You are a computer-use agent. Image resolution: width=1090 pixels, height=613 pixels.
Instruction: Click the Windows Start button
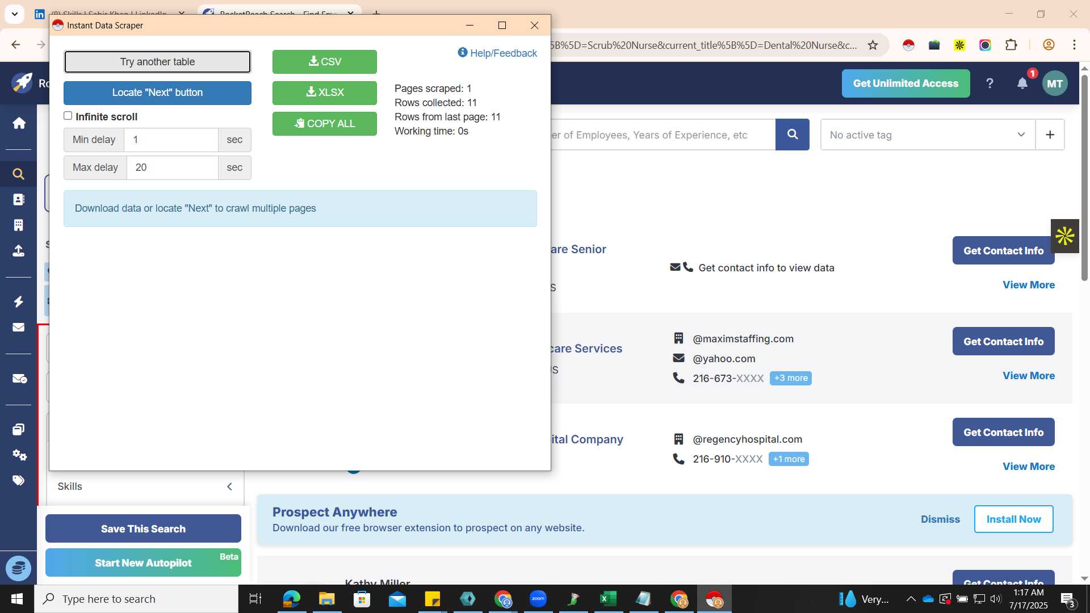tap(17, 599)
